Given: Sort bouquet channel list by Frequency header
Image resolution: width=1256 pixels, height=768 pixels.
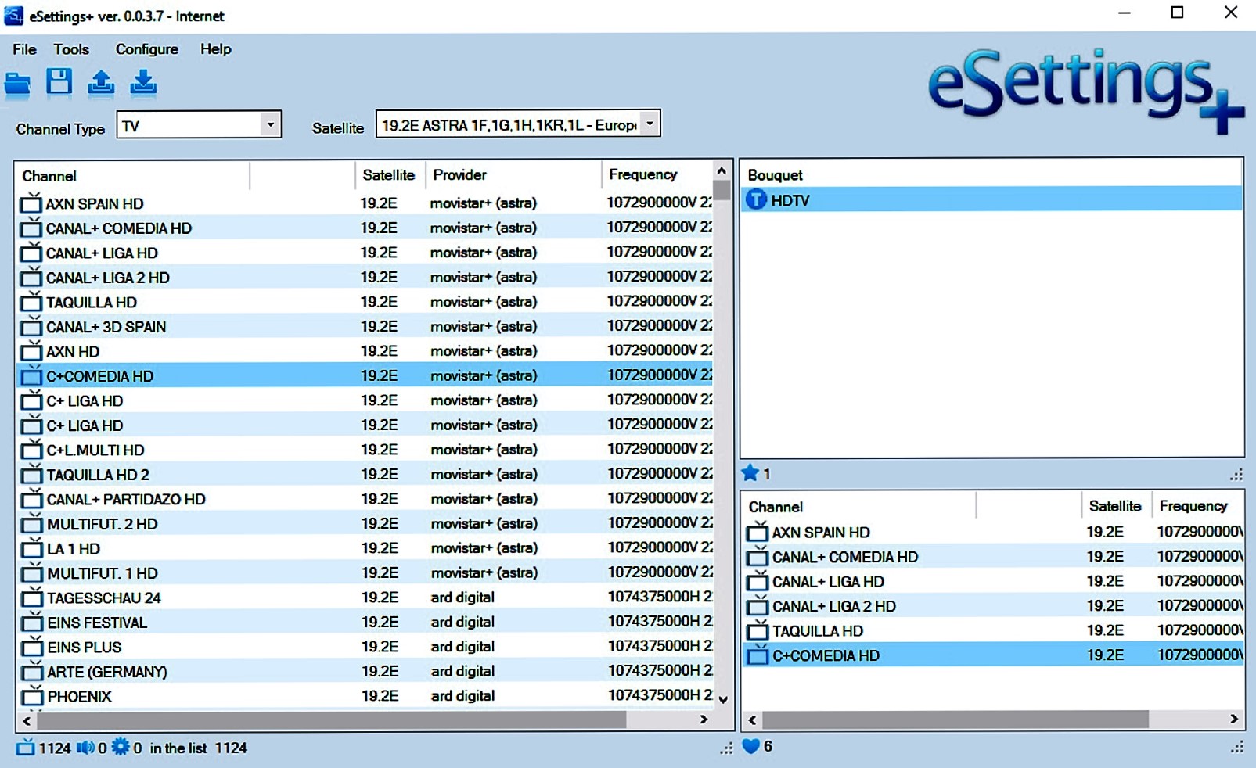Looking at the screenshot, I should (x=1197, y=506).
